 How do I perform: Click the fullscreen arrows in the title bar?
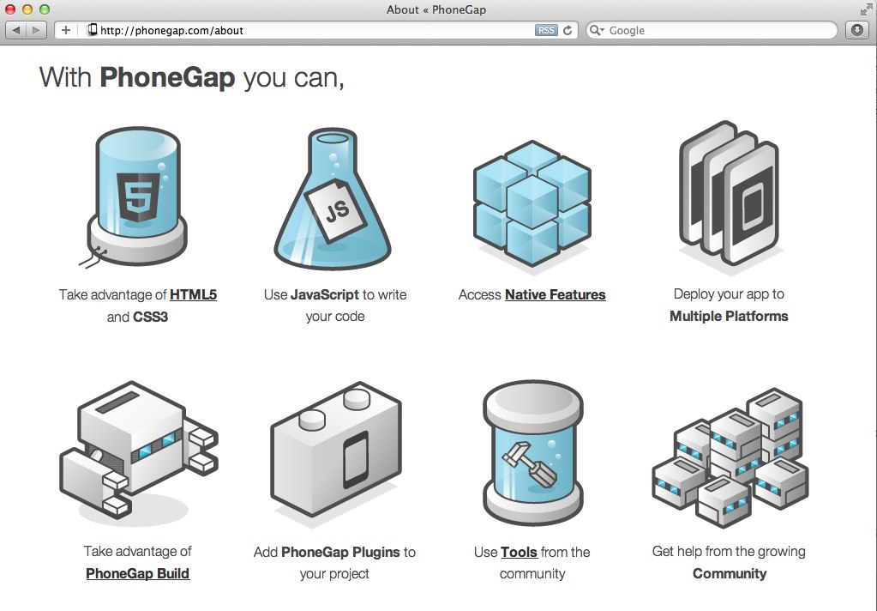(866, 9)
